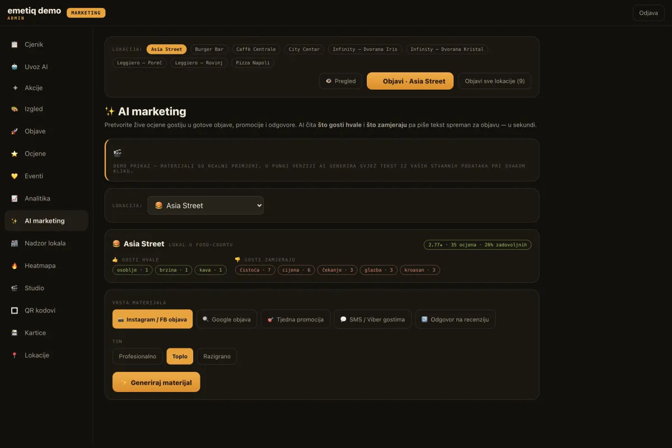Choose Instagram / FB objava material type

152,319
